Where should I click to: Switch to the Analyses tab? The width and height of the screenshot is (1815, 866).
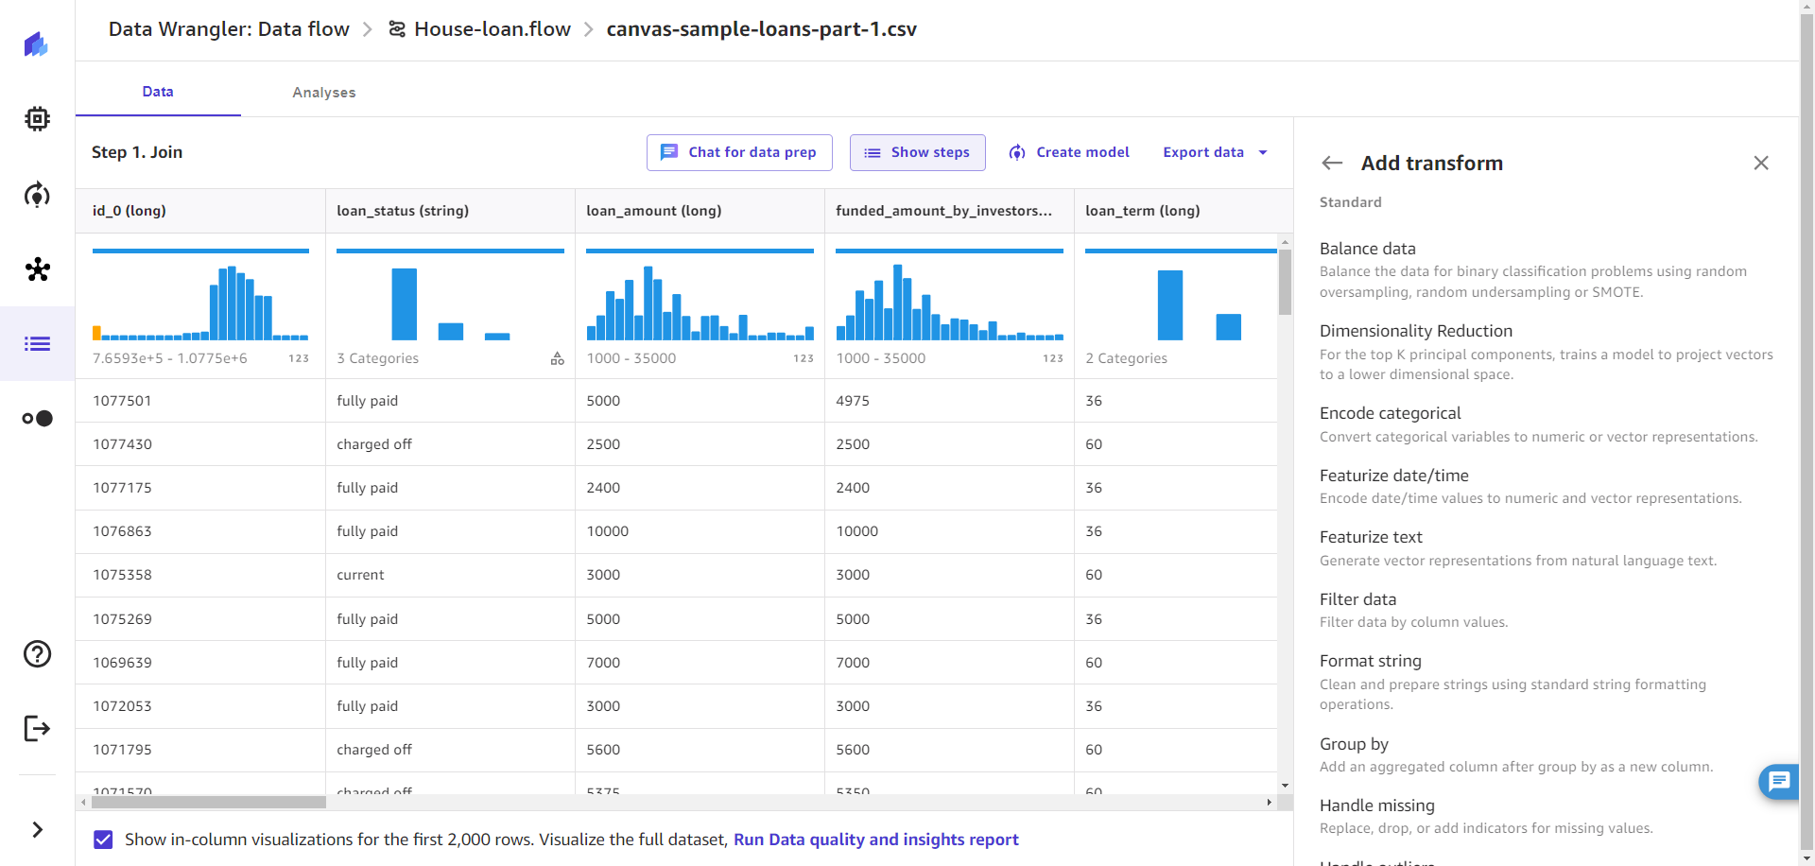coord(323,92)
